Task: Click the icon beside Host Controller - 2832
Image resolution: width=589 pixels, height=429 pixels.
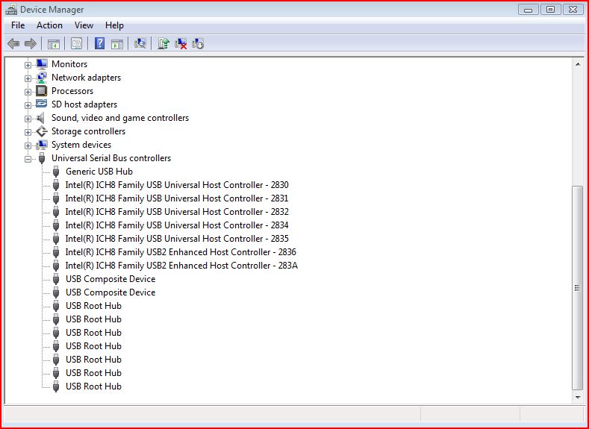Action: (56, 212)
